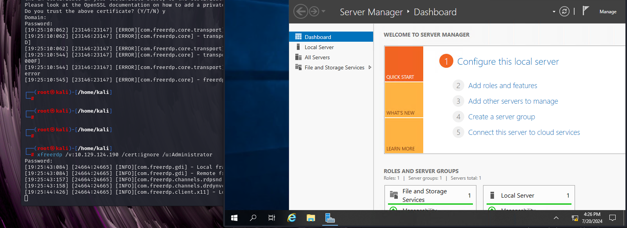Refresh the Server Manager dashboard
This screenshot has height=228, width=627.
(564, 12)
